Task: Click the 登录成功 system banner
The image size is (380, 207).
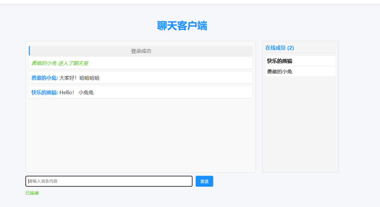Action: 141,51
